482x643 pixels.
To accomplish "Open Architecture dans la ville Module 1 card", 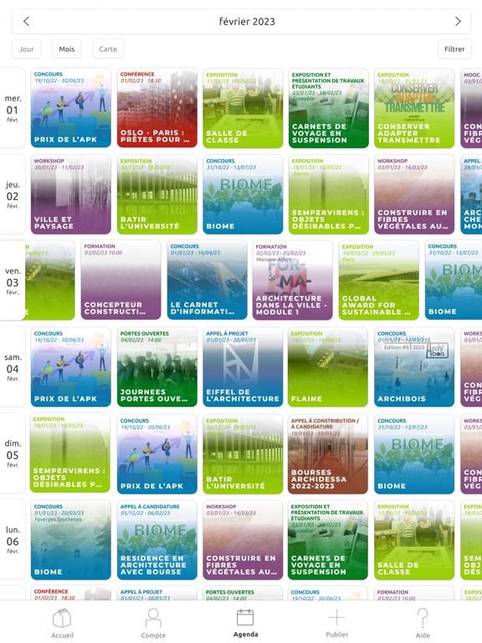I will (x=293, y=280).
